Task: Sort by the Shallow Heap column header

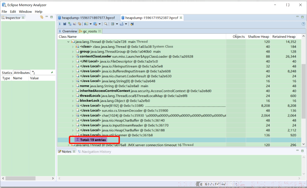Action: pyautogui.click(x=258, y=37)
